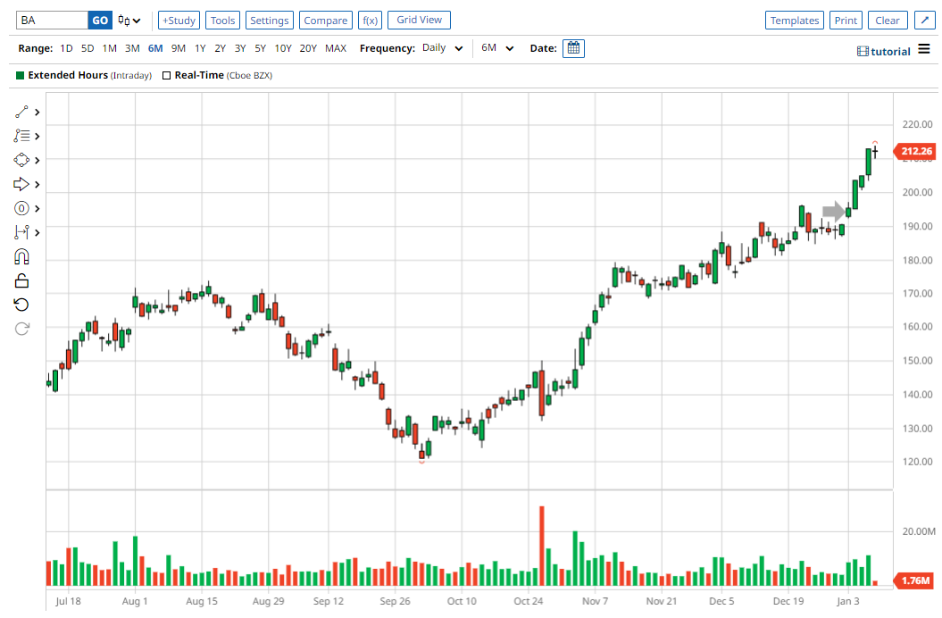The image size is (942, 618).
Task: Pick the price range measure tool
Action: pyautogui.click(x=21, y=232)
